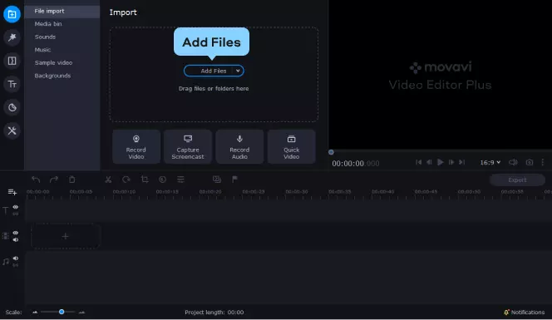Click the Add marker flag icon

pyautogui.click(x=234, y=180)
